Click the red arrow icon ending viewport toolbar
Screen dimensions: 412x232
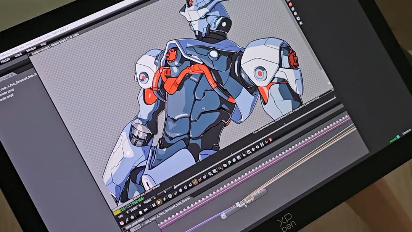[x=270, y=140]
